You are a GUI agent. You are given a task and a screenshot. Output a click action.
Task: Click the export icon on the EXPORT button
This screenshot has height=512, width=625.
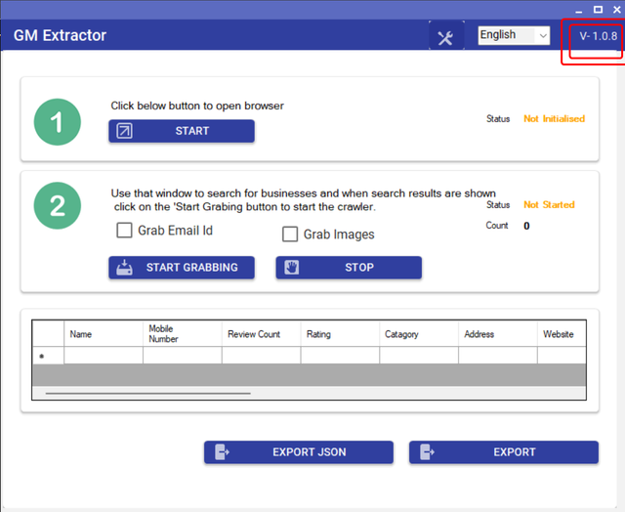coord(427,452)
